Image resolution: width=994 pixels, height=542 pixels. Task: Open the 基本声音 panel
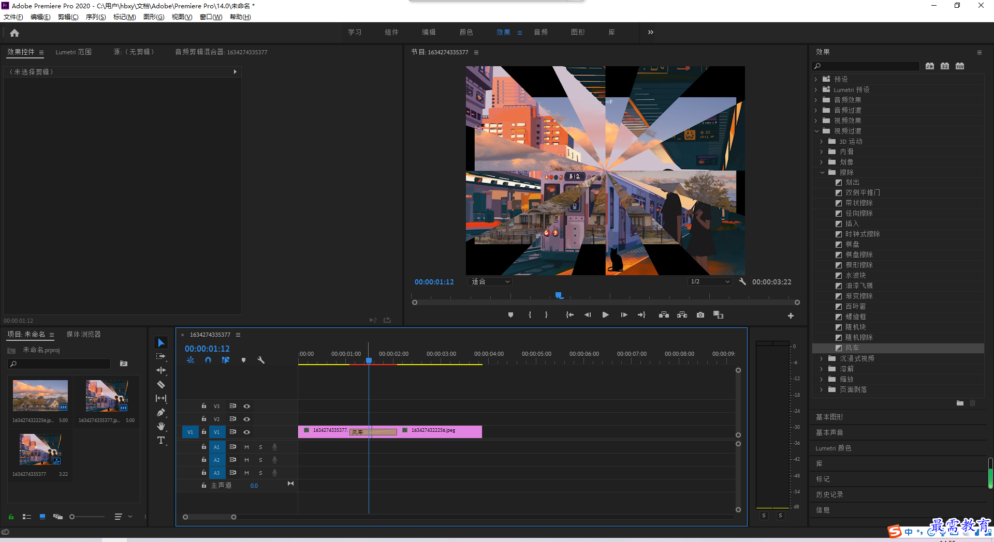tap(829, 432)
